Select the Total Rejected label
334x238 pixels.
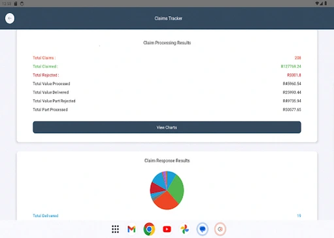46,75
